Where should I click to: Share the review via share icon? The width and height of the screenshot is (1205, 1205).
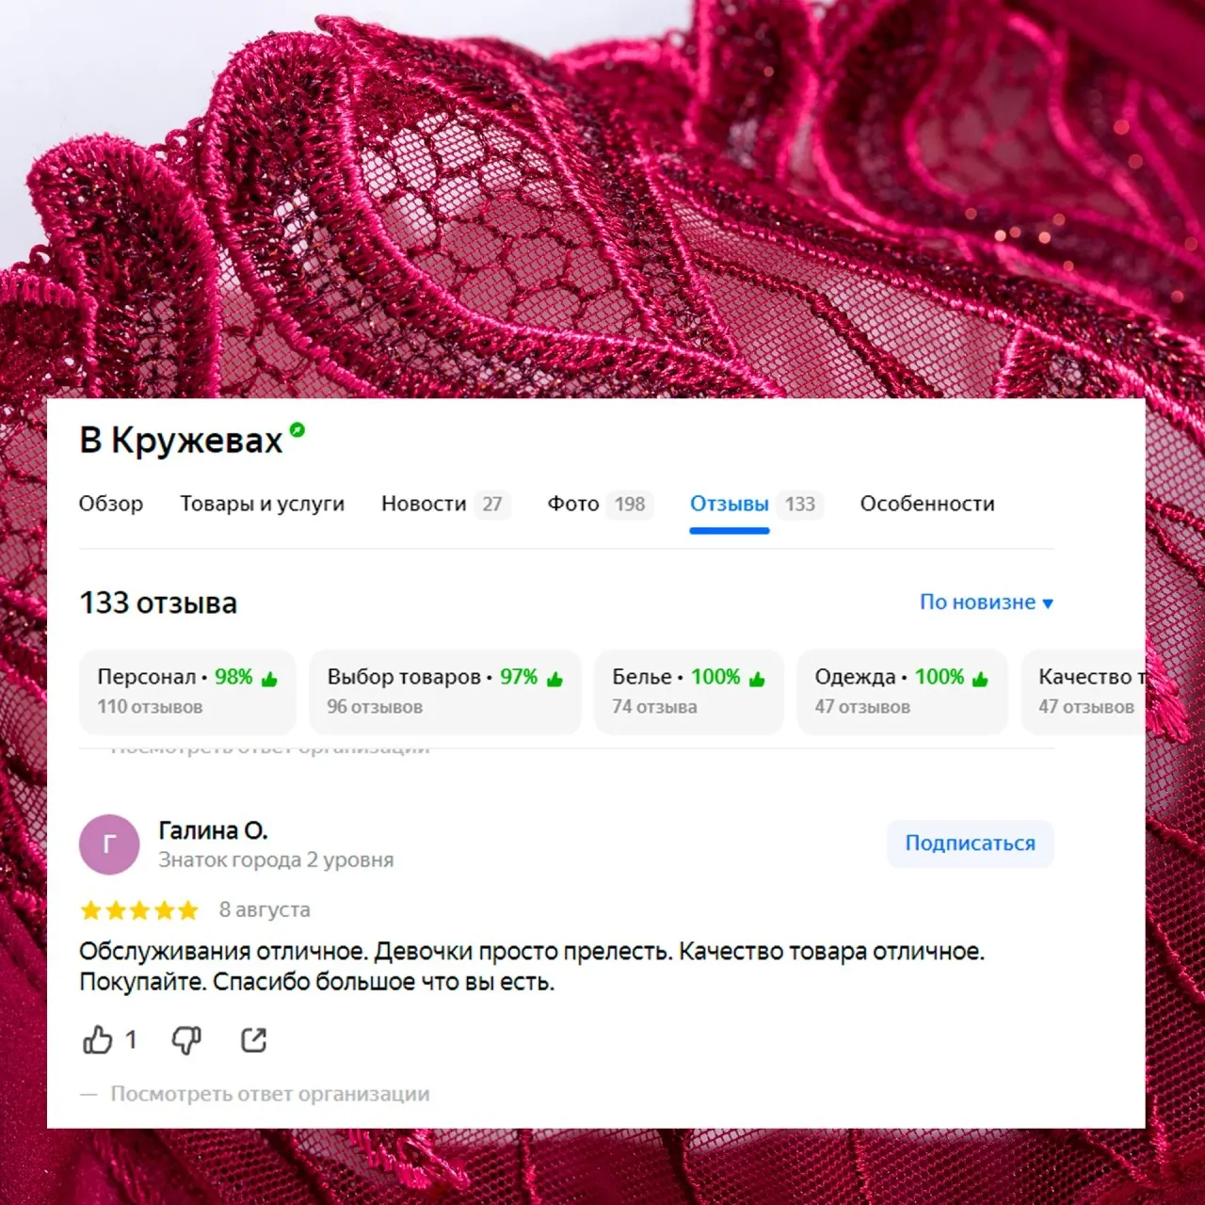[253, 1039]
